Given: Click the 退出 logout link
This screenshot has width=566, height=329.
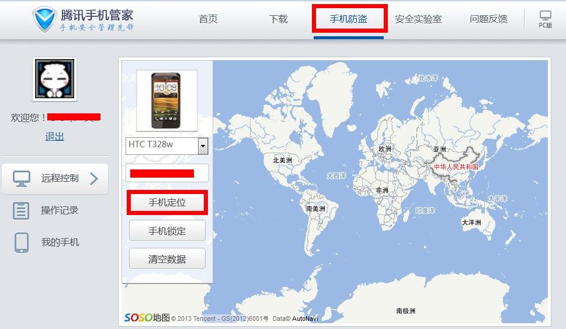Looking at the screenshot, I should pos(54,137).
